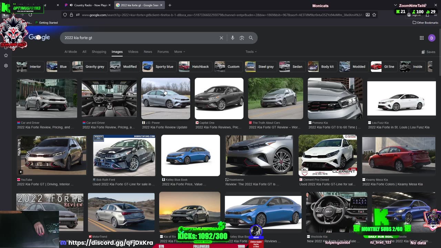Screen dimensions: 441x248
Task: Open the Tools dropdown
Action: click(x=251, y=52)
